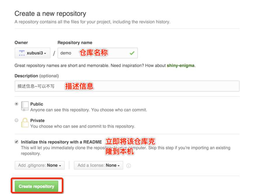Click the red 仓库名称 annotation text
Image resolution: width=261 pixels, height=194 pixels.
(93, 53)
